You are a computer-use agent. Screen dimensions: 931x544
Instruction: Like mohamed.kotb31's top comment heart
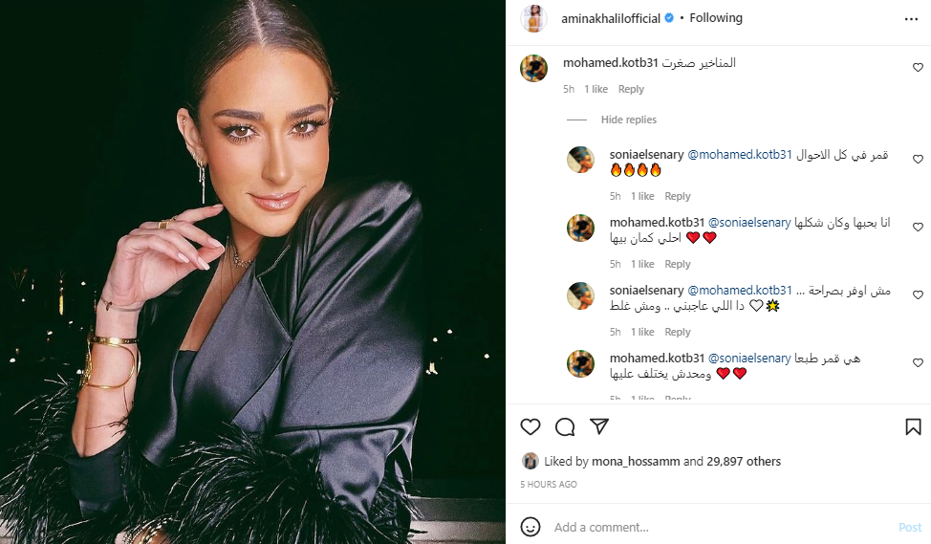918,68
